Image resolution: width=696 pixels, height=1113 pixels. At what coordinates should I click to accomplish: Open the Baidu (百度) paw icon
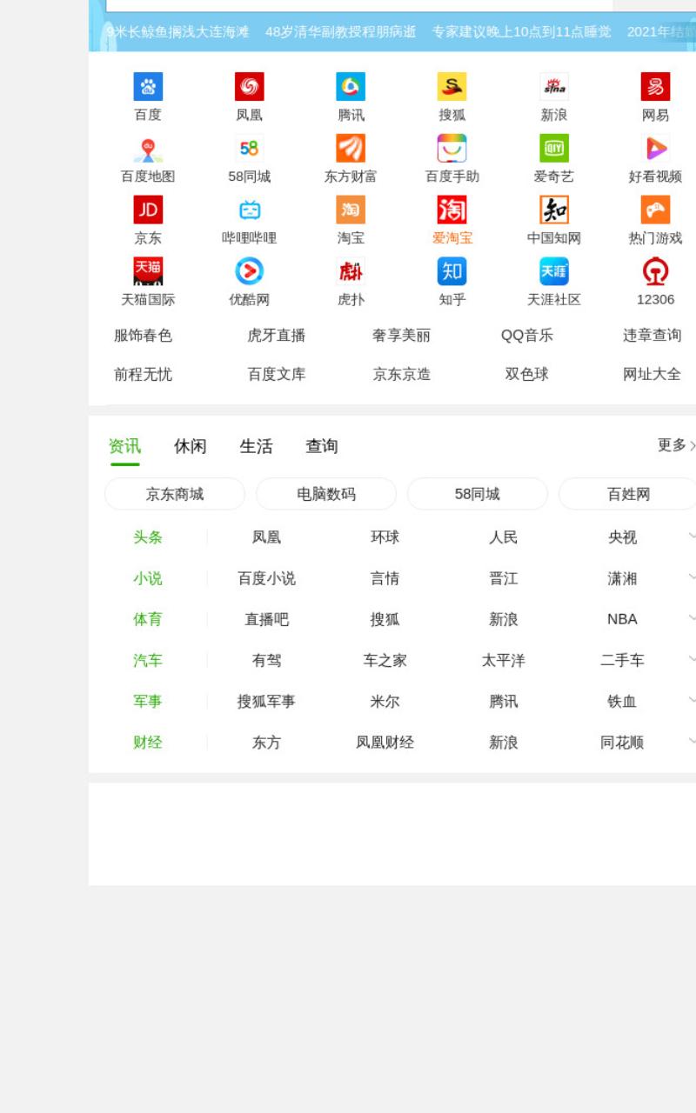tap(148, 87)
